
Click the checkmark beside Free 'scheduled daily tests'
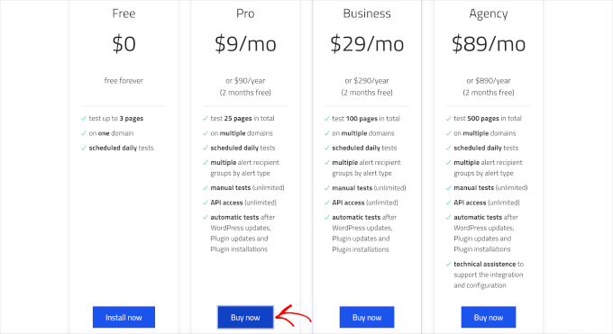click(x=83, y=148)
